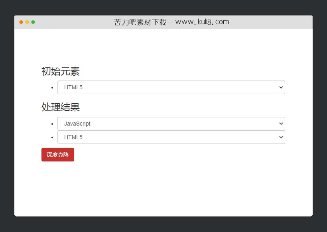This screenshot has width=327, height=232.
Task: Click the chevron arrow on the bottom HTML5 dropdown
Action: tap(281, 137)
